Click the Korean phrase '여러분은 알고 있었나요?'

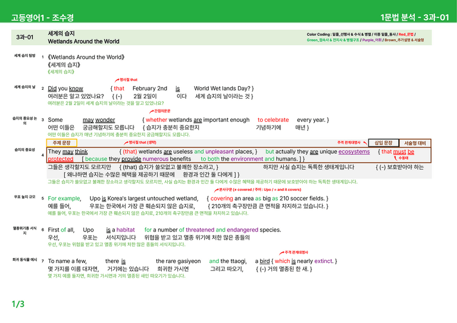[76, 96]
